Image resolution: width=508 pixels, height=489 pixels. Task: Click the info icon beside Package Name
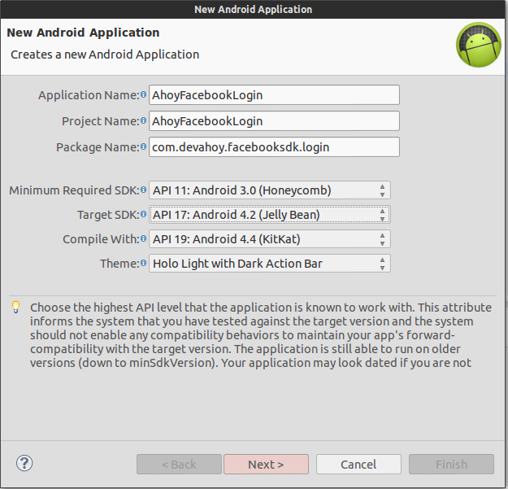(143, 146)
